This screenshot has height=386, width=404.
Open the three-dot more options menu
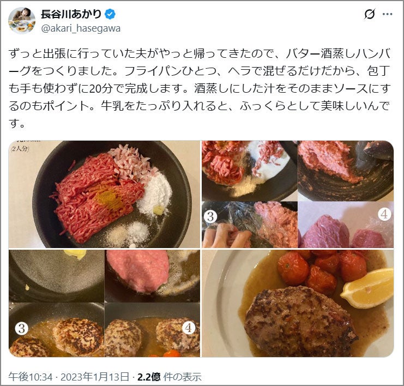click(x=387, y=14)
